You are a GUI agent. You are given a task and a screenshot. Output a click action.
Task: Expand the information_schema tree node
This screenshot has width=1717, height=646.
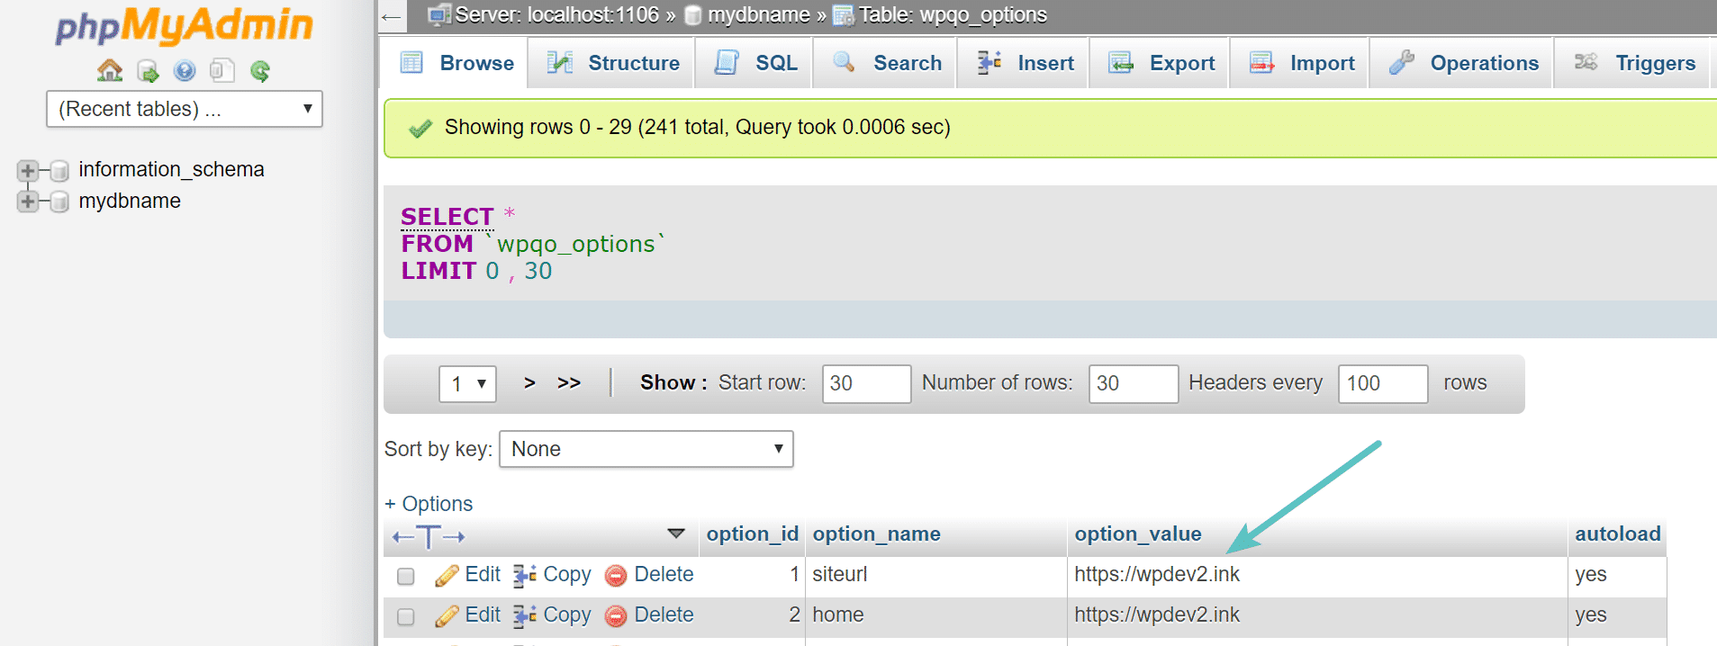click(x=28, y=170)
